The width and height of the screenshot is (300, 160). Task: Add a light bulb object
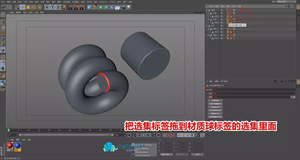[129, 7]
